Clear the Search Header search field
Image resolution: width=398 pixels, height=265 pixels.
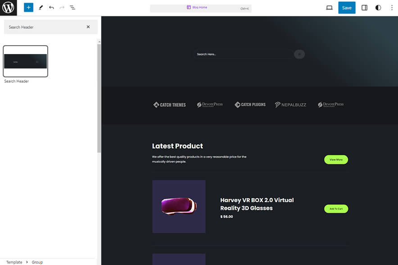pyautogui.click(x=88, y=27)
